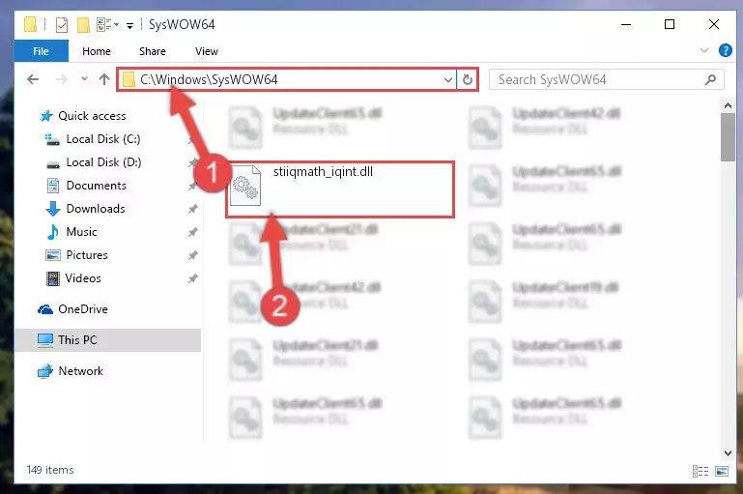The width and height of the screenshot is (743, 494).
Task: Click the magnifier search icon
Action: 710,79
